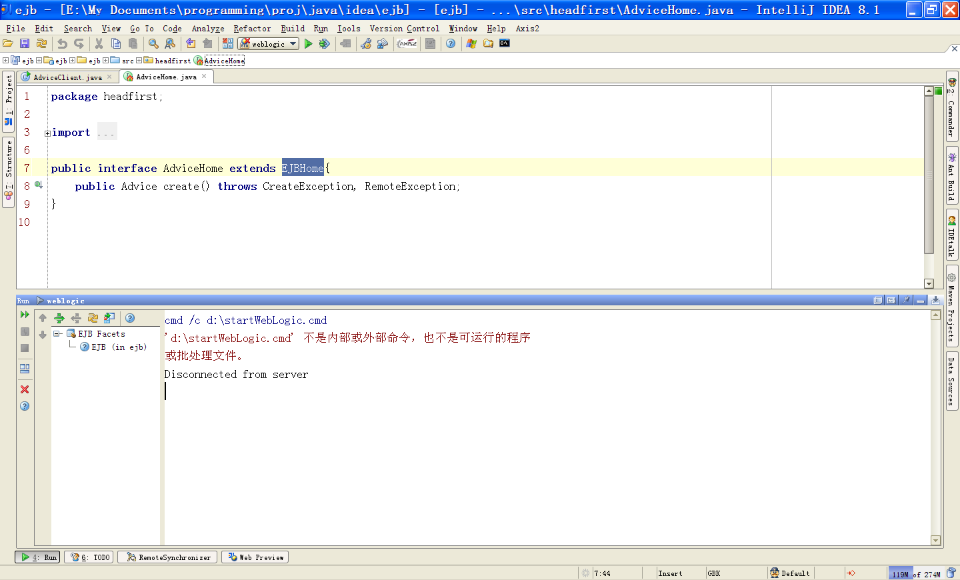Expand headfirst node in navigation bar
The width and height of the screenshot is (960, 580).
[x=139, y=61]
